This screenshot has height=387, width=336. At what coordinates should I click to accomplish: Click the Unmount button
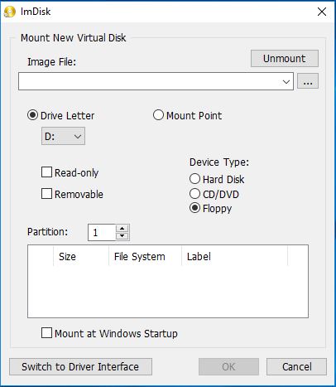(285, 59)
